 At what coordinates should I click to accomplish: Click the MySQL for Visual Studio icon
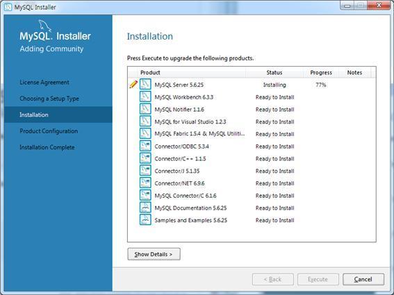pos(145,121)
